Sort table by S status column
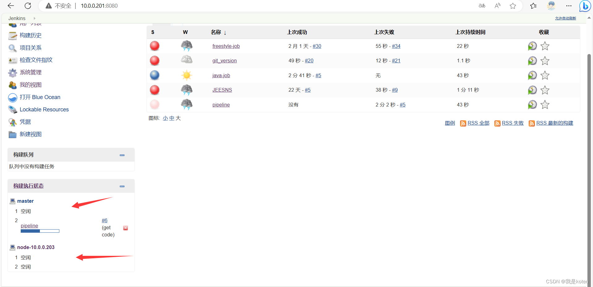Viewport: 593px width, 287px height. [153, 32]
